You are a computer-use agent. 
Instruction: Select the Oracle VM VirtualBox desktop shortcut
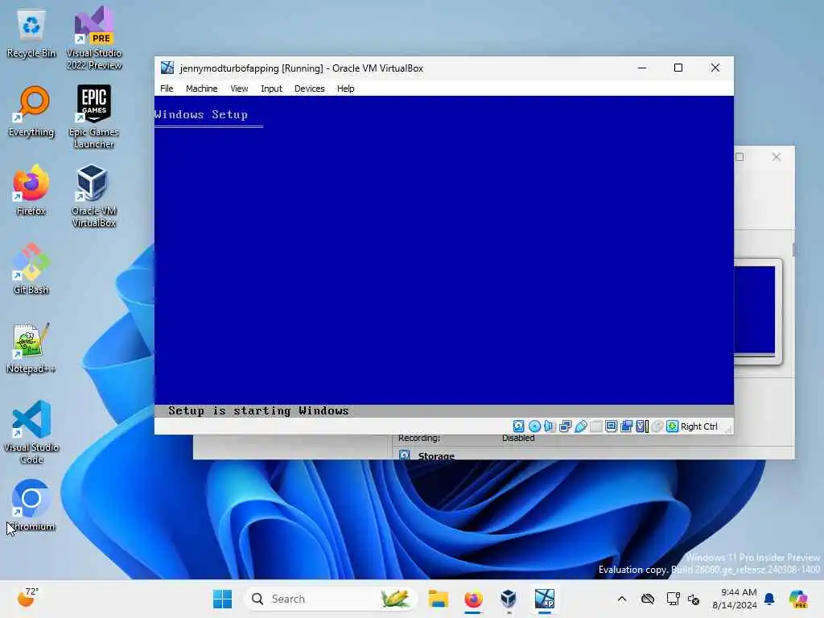click(x=93, y=196)
